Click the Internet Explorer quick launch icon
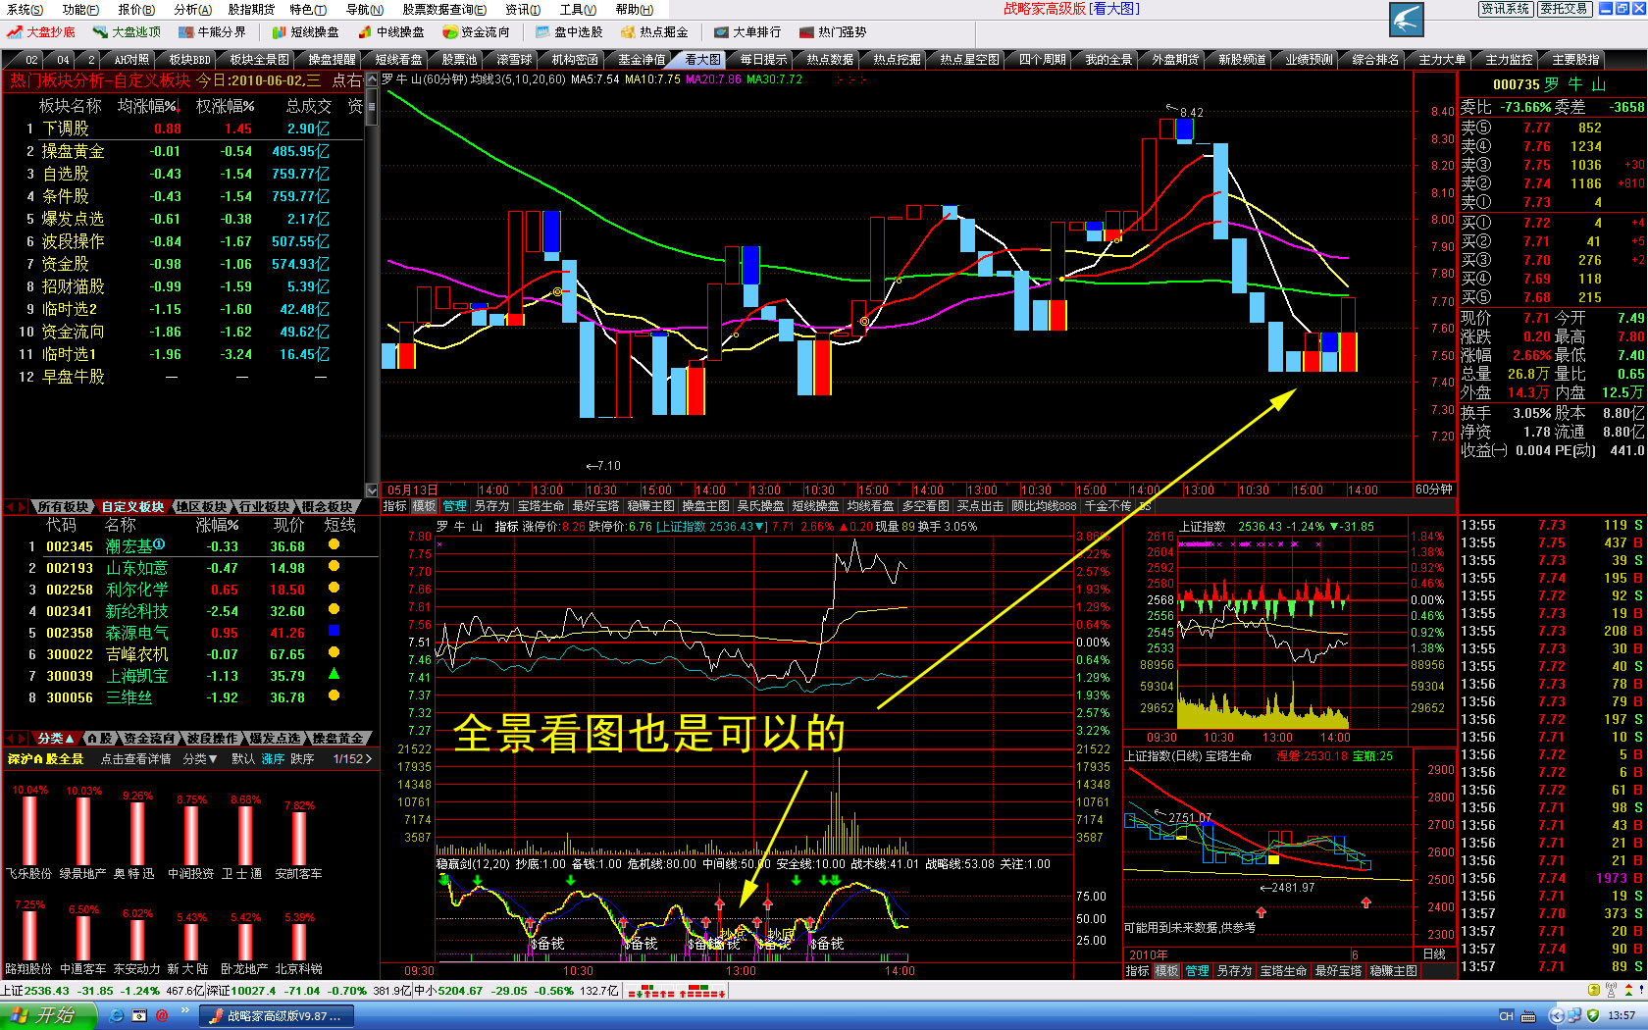1648x1030 pixels. pos(117,1015)
